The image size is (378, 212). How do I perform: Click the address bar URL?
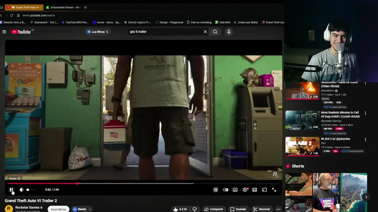click(39, 15)
